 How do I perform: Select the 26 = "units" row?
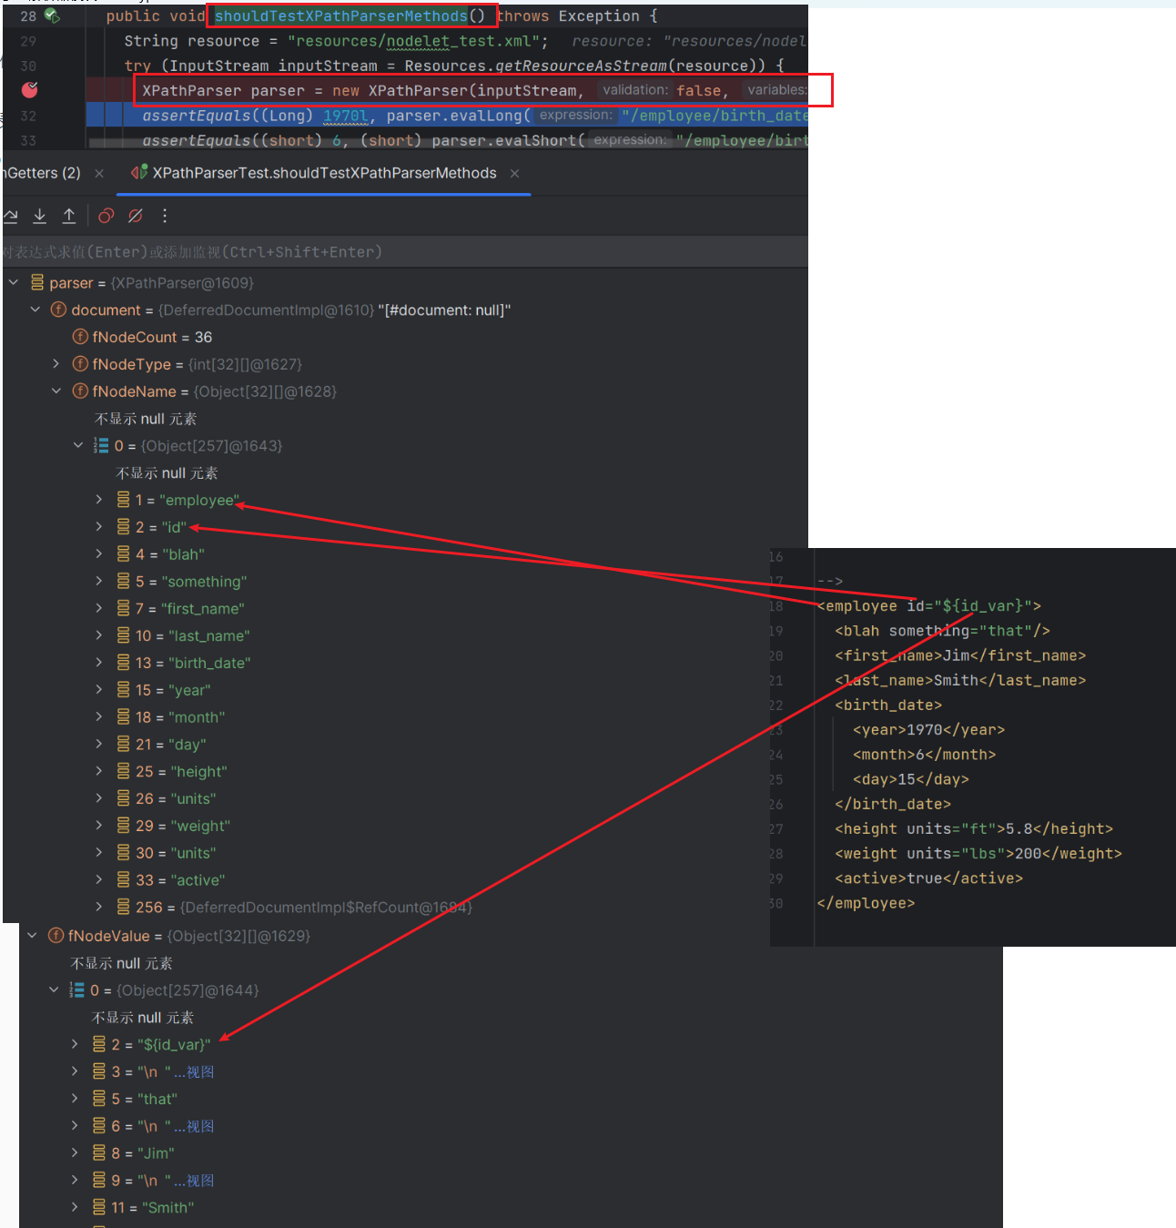[176, 798]
